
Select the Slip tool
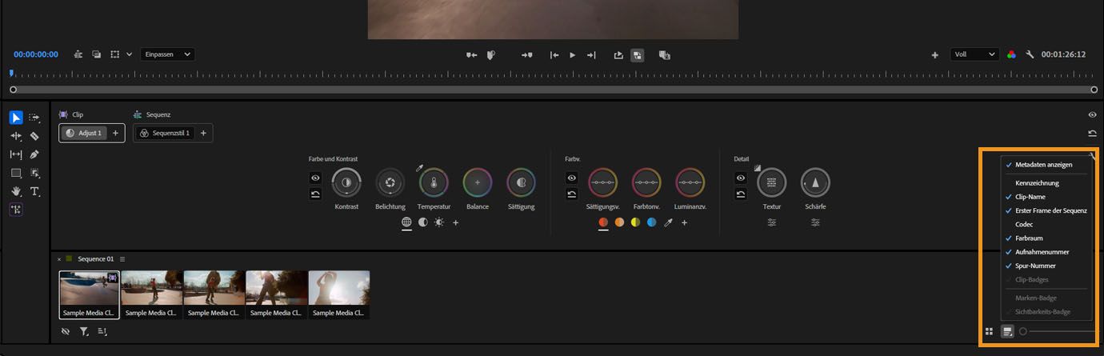pos(16,154)
